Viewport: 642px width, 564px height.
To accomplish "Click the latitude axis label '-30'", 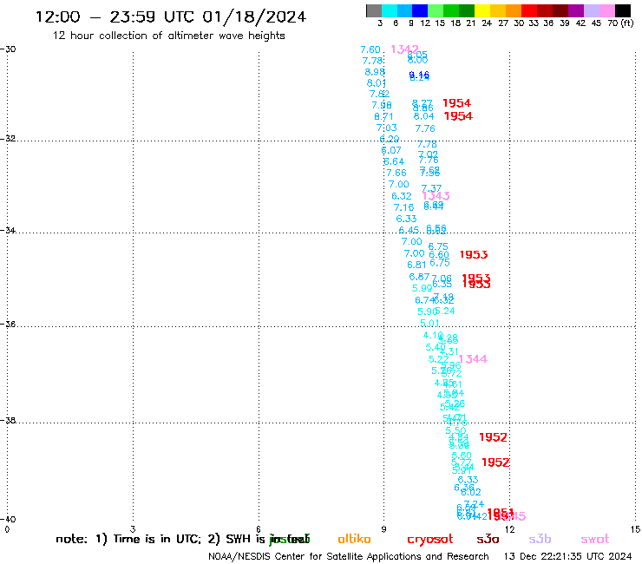I will 8,49.
